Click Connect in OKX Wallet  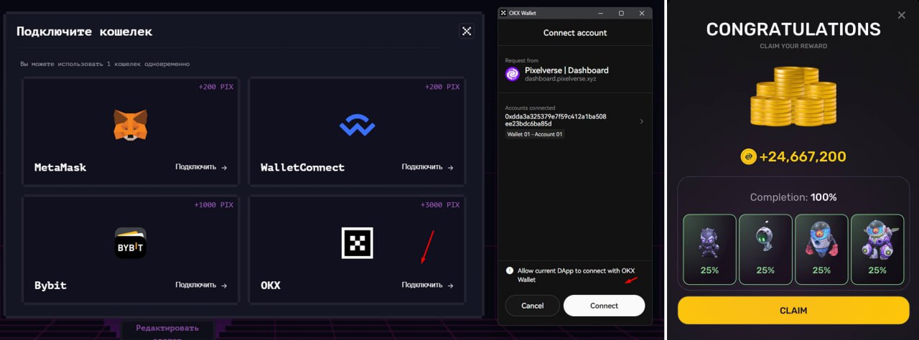click(604, 306)
